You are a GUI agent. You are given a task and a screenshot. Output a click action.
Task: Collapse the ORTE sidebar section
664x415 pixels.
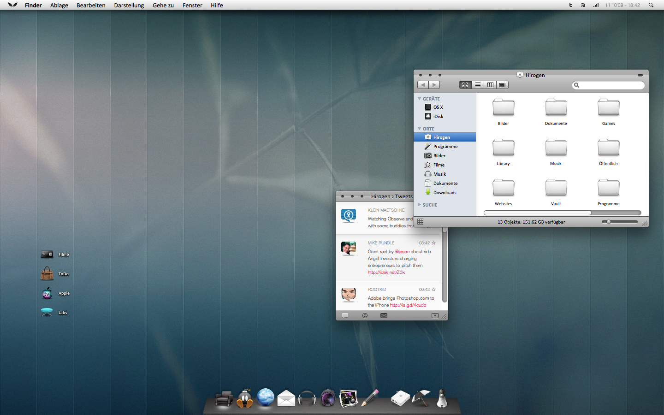tap(419, 129)
